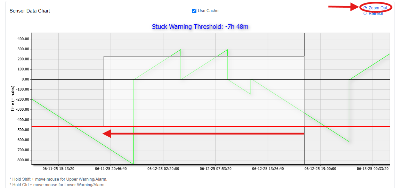Screen dimensions: 398x188
Task: Click the Hold Ctrl lower warning hint
Action: (x=57, y=185)
